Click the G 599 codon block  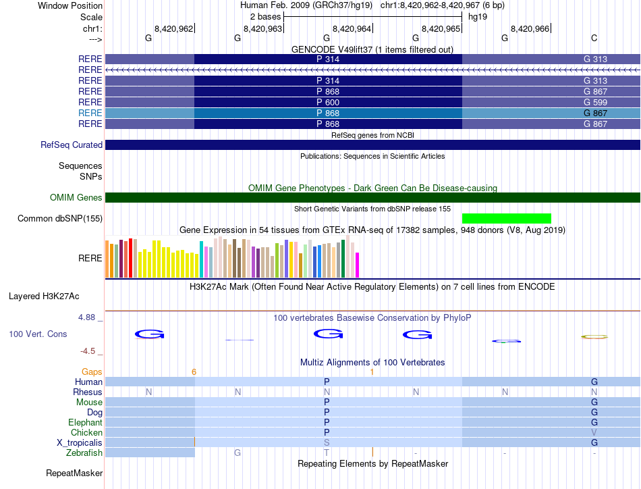click(595, 102)
